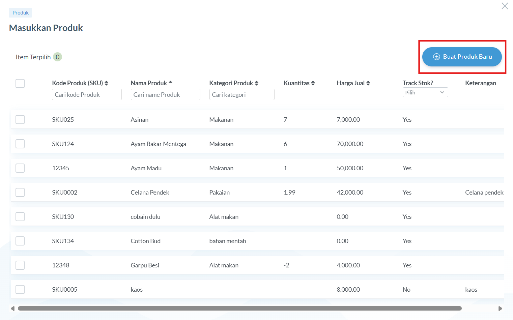Click product name cobain dulu
Image resolution: width=513 pixels, height=320 pixels.
146,217
